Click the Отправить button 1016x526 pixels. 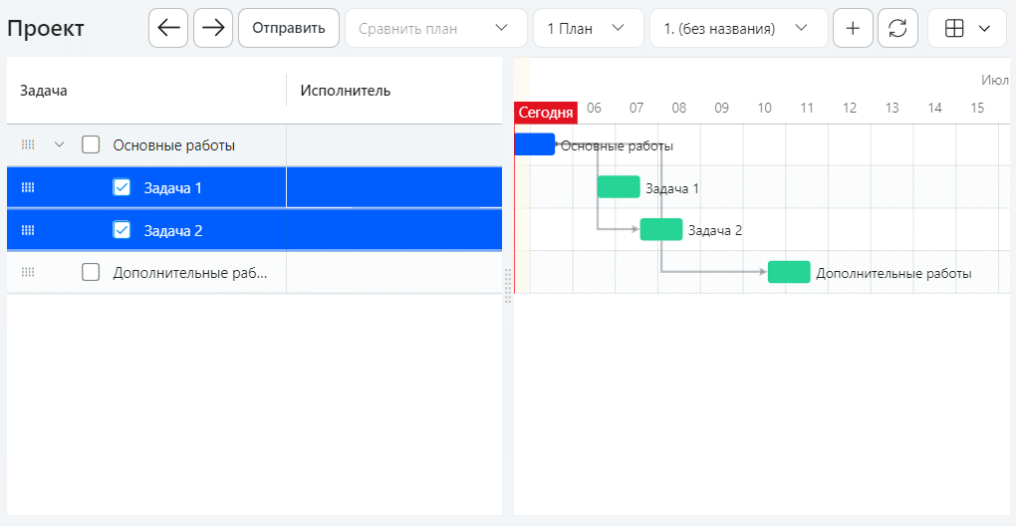(x=289, y=28)
